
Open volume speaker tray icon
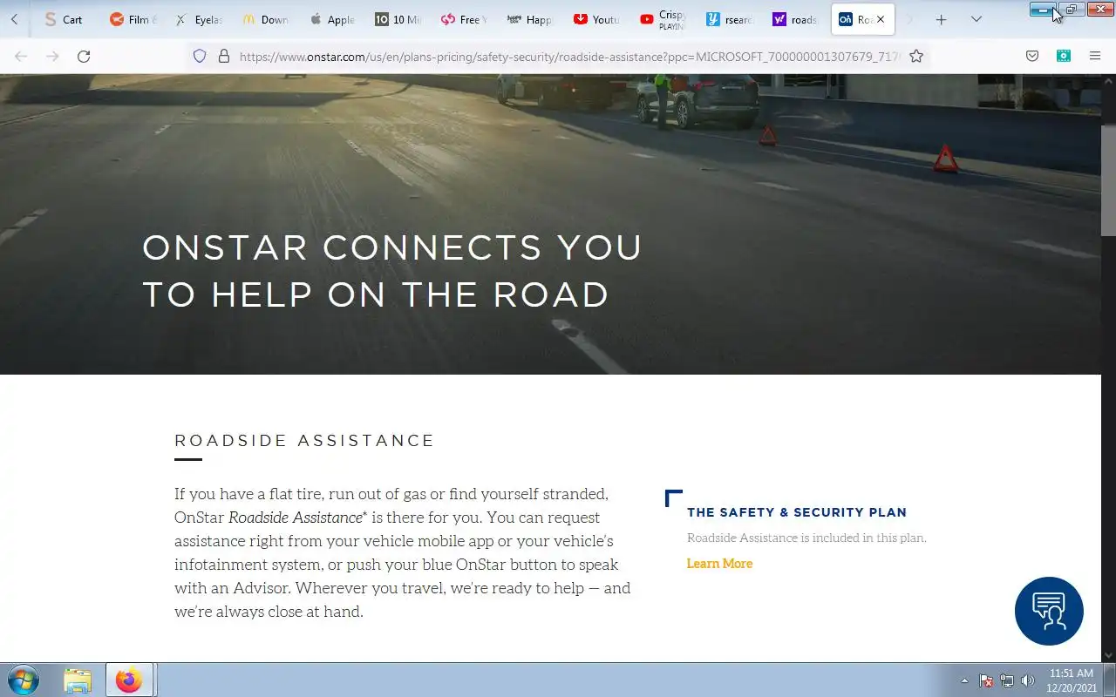coord(1027,680)
